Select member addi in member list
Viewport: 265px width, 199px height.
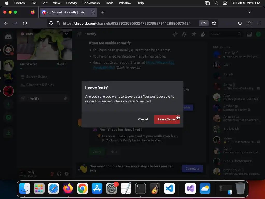[x=237, y=65]
